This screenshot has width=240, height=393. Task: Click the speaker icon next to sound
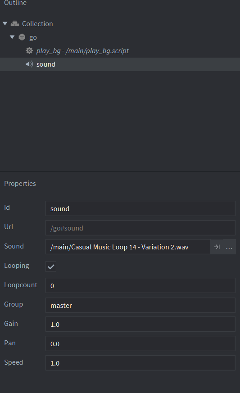[29, 64]
